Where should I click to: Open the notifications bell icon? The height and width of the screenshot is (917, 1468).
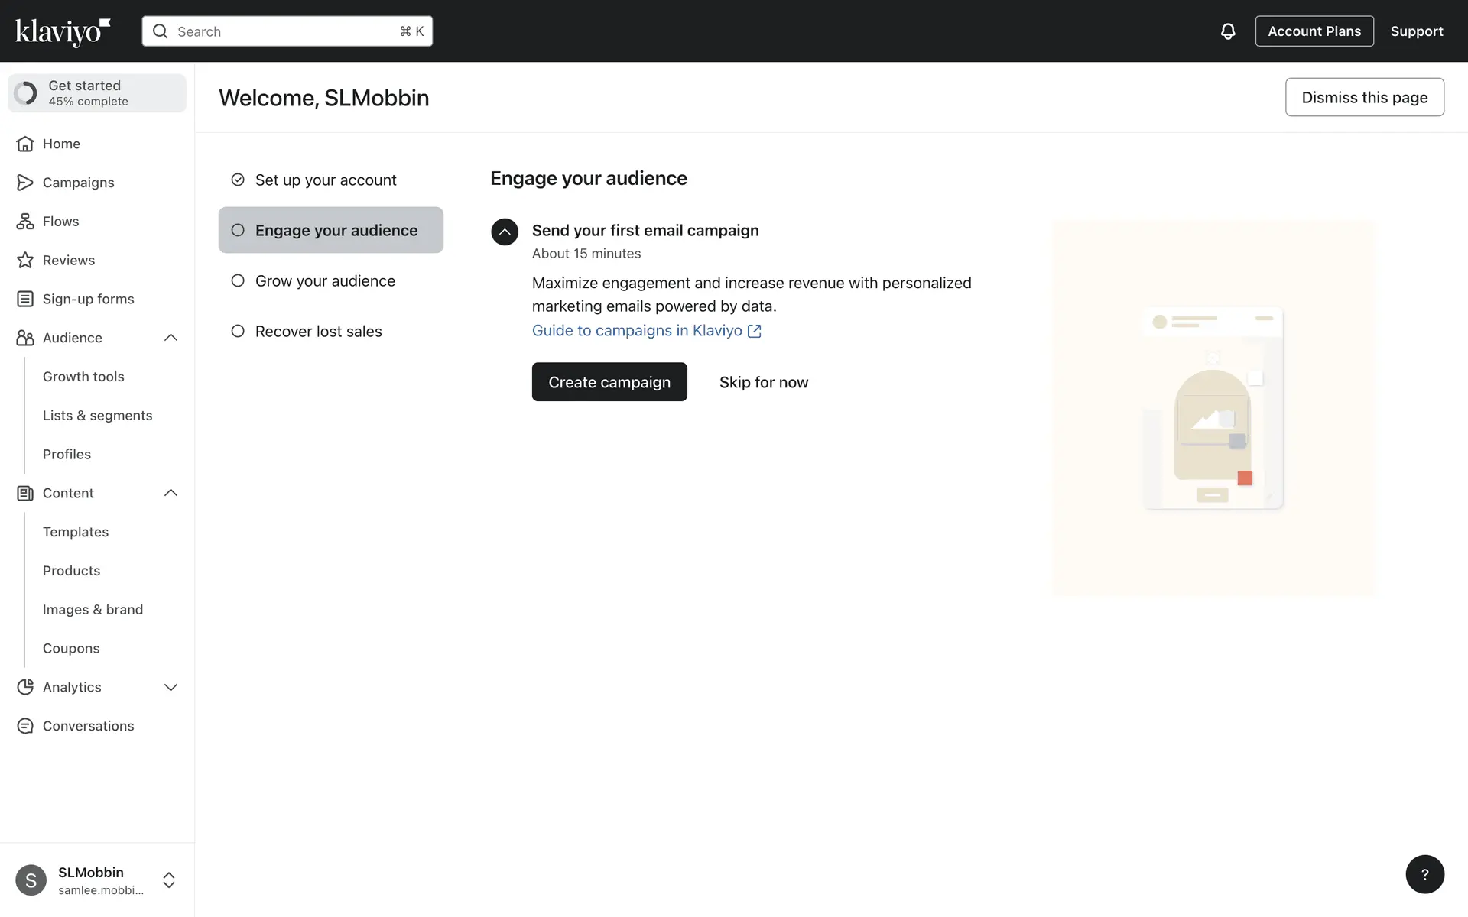click(1227, 31)
